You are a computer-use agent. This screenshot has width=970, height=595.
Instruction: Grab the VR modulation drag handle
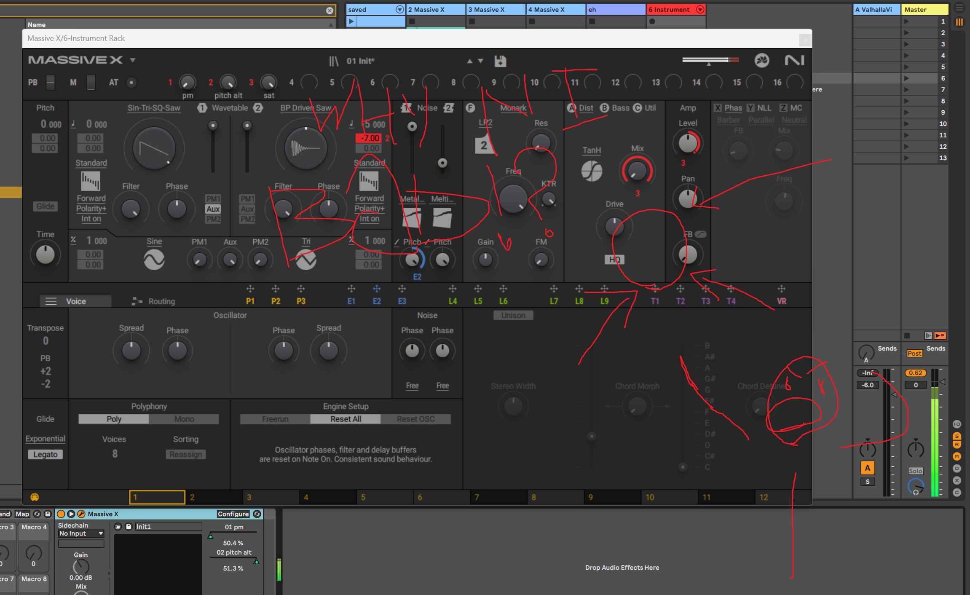(x=782, y=289)
